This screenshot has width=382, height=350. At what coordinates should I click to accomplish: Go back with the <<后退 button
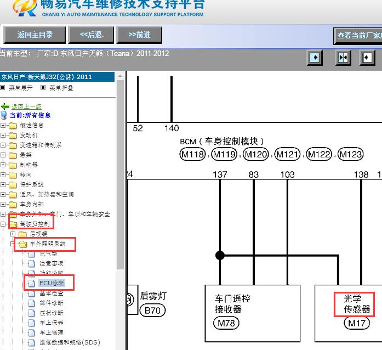tap(91, 35)
